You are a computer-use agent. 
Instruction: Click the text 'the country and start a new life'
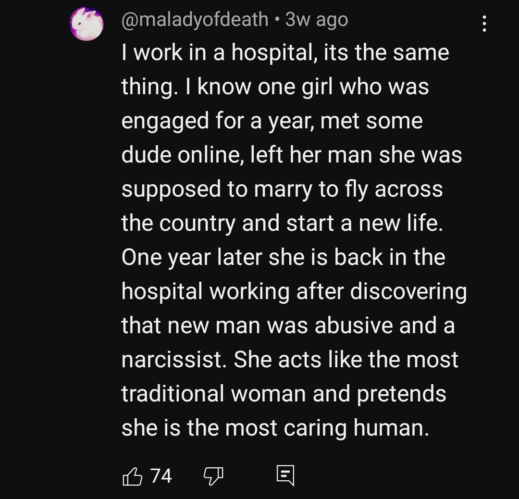(282, 224)
